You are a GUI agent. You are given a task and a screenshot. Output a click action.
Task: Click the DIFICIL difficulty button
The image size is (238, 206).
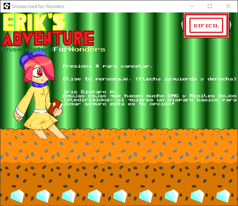(206, 25)
